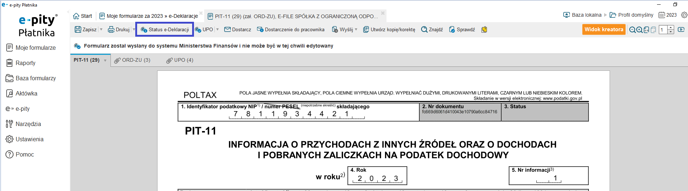Zoom in the form view
This screenshot has width=688, height=191.
coord(640,30)
